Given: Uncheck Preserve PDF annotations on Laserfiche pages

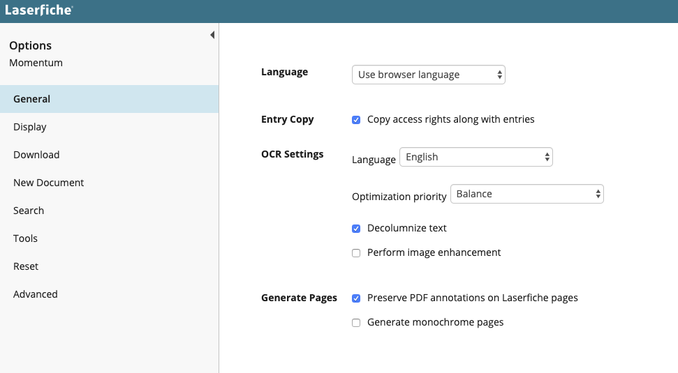Looking at the screenshot, I should click(x=356, y=298).
